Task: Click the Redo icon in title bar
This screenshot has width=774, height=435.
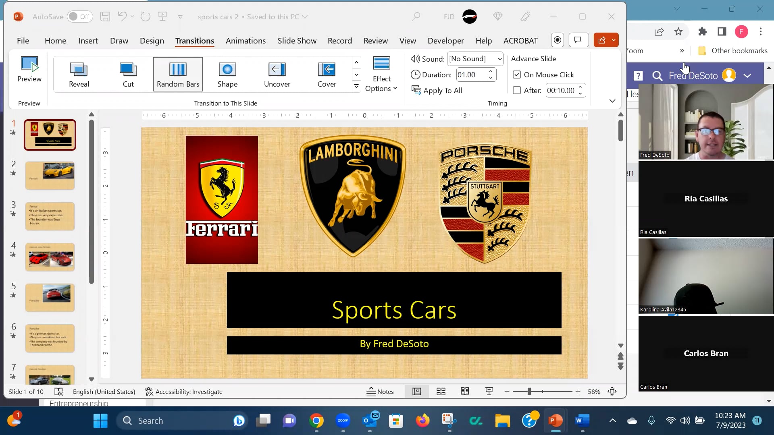Action: (145, 17)
